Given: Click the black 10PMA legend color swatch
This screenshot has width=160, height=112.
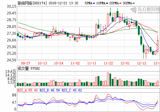Looking at the screenshot, I should tap(107, 3).
